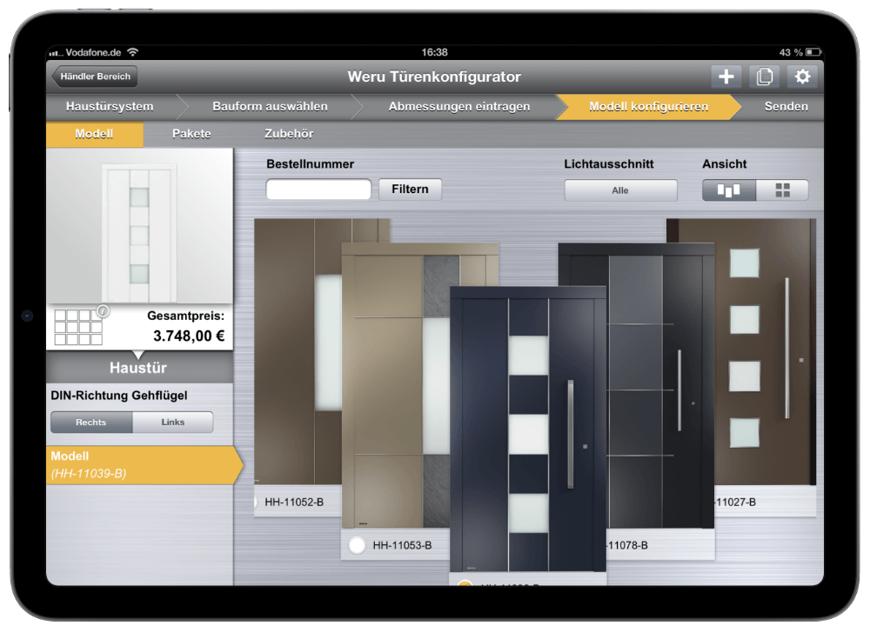Open the Modell sub-tab
Image resolution: width=870 pixels, height=632 pixels.
click(x=94, y=134)
